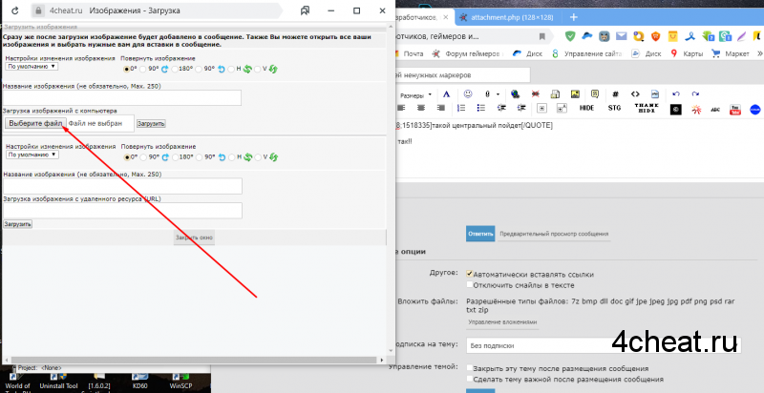Click the popup's horizontal scrollbar
764x393 pixels.
pos(193,361)
